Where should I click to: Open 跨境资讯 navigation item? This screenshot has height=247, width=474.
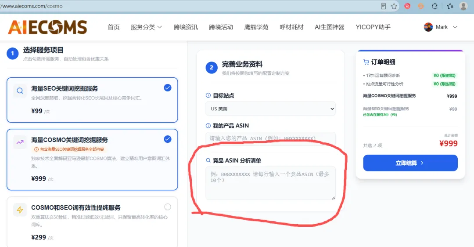(x=186, y=27)
